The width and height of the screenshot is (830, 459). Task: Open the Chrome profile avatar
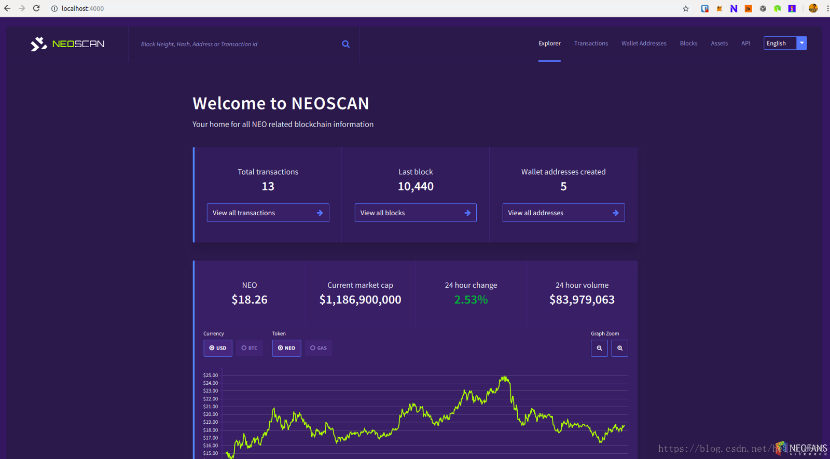813,8
